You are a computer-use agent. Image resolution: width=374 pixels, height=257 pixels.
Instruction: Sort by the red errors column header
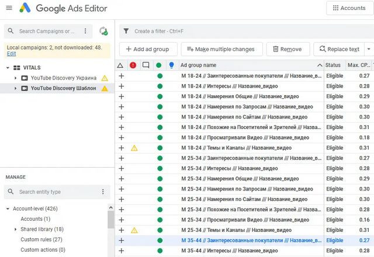[x=133, y=65]
